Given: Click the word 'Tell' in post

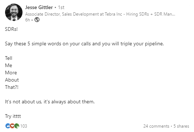Looking at the screenshot, I should point(9,58).
